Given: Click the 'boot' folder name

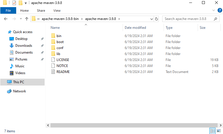Looking at the screenshot, I should (x=60, y=42).
